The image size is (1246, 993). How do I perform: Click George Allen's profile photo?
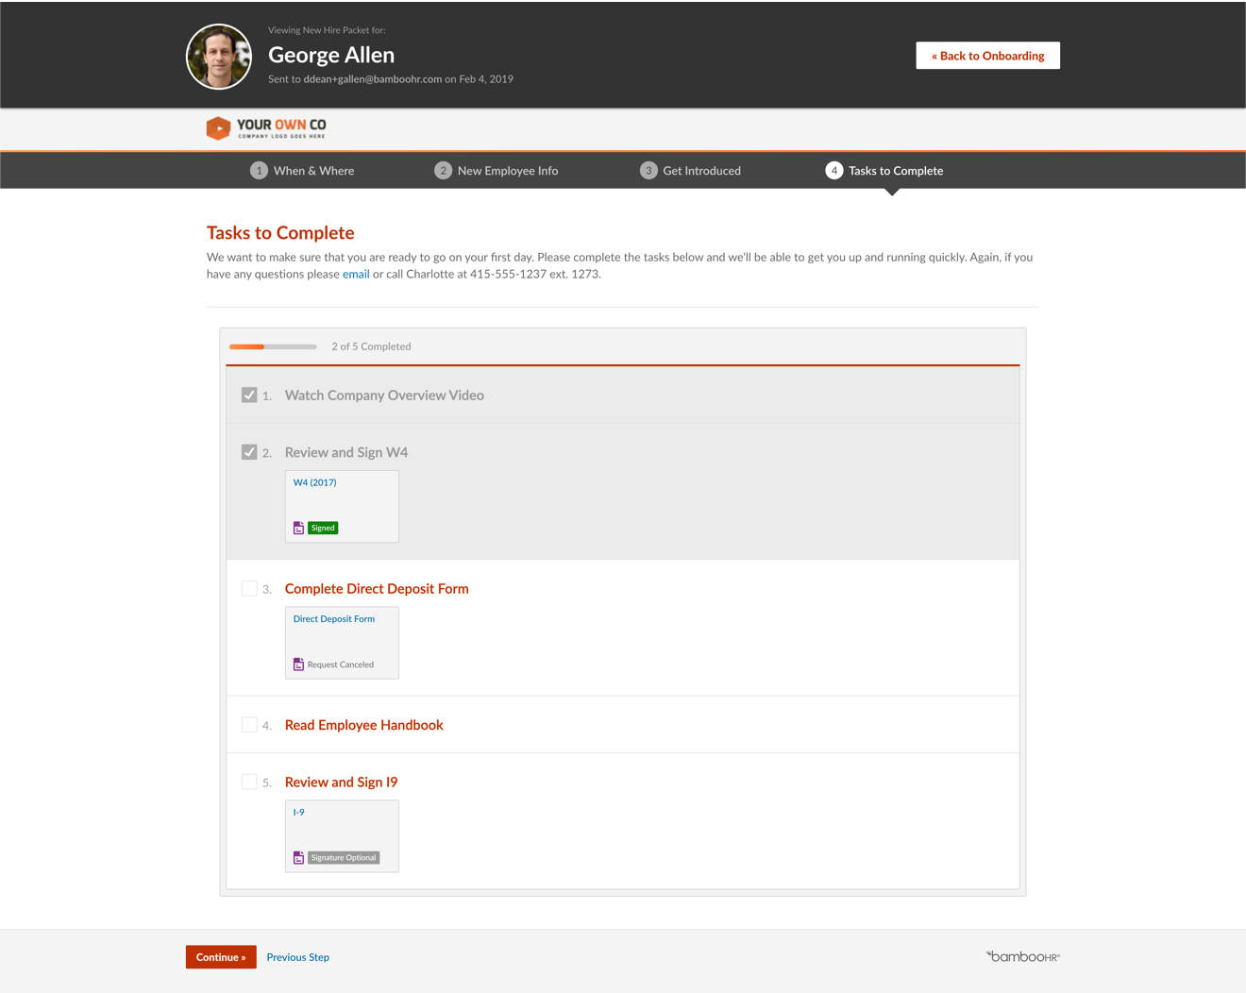[x=218, y=56]
